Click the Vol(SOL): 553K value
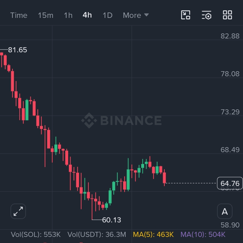Viewport: 243px width, 243px height. pyautogui.click(x=36, y=235)
